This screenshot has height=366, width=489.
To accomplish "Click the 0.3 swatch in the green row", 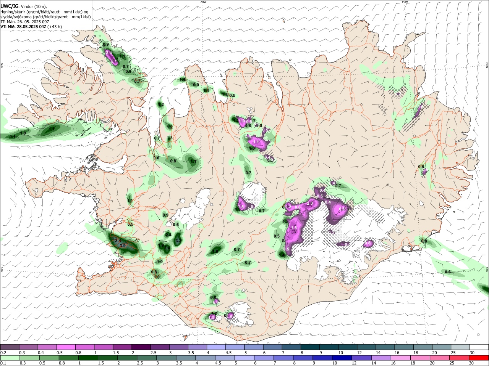I will coord(29,358).
